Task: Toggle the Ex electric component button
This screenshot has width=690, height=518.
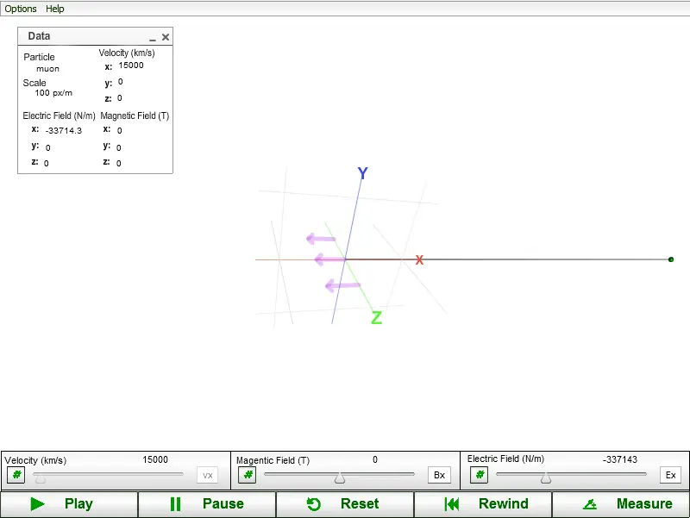Action: pyautogui.click(x=671, y=476)
